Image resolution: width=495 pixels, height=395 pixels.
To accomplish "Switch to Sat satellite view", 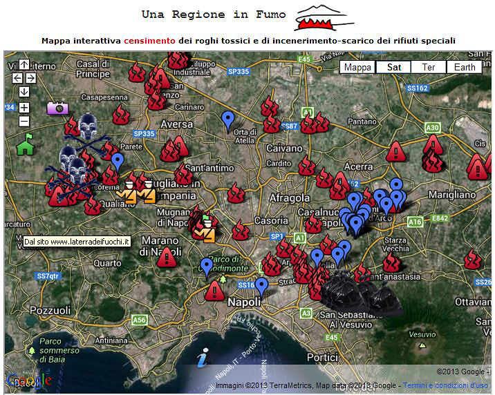I will pyautogui.click(x=393, y=67).
